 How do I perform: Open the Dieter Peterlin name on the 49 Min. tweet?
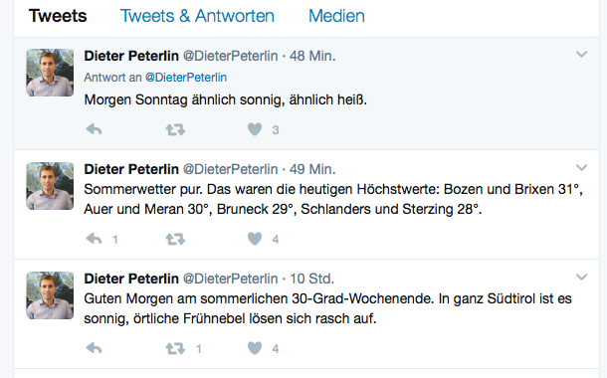tap(131, 169)
